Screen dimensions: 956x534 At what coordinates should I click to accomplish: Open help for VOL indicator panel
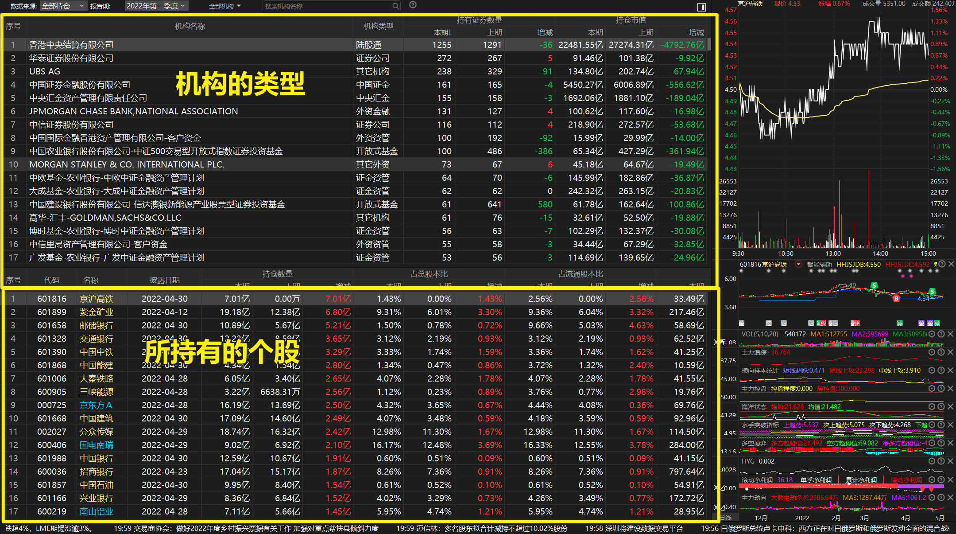tap(941, 334)
